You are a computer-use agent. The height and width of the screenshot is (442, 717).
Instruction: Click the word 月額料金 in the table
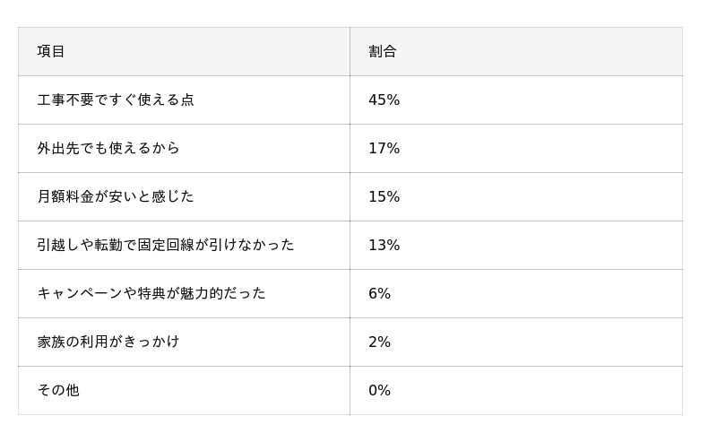point(65,197)
